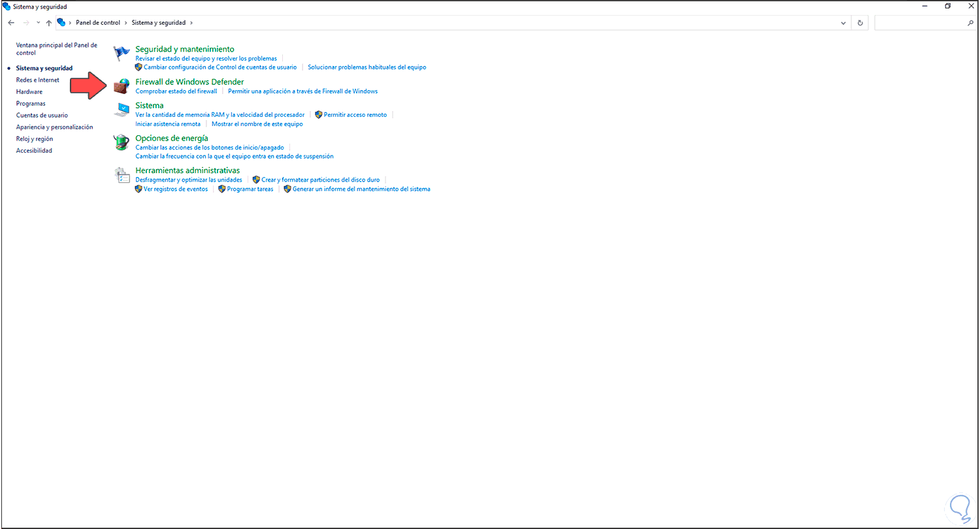Viewport: 980px width, 529px height.
Task: Refresh the Control Panel view
Action: click(860, 23)
